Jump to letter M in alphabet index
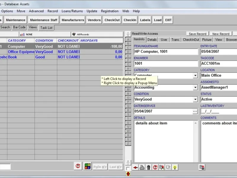 (128, 89)
